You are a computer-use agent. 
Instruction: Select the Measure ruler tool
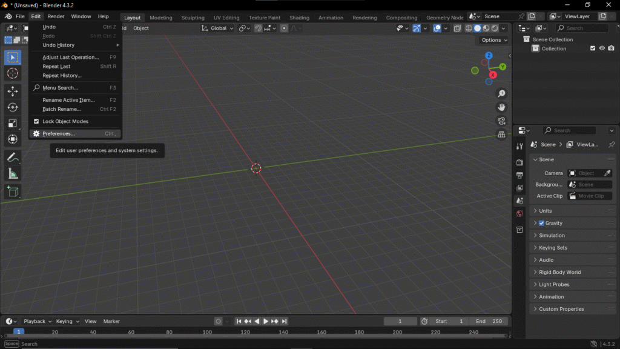pos(13,174)
